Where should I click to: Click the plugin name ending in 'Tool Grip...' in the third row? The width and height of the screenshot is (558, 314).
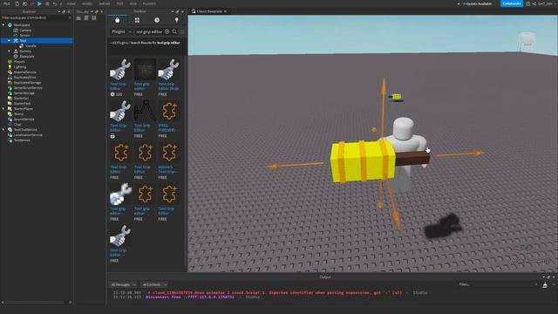[167, 169]
